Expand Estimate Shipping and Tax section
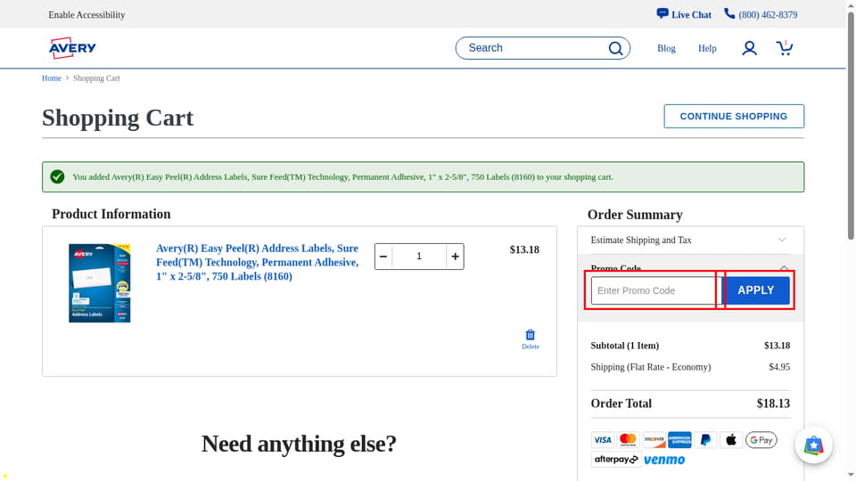The width and height of the screenshot is (856, 481). (x=690, y=240)
